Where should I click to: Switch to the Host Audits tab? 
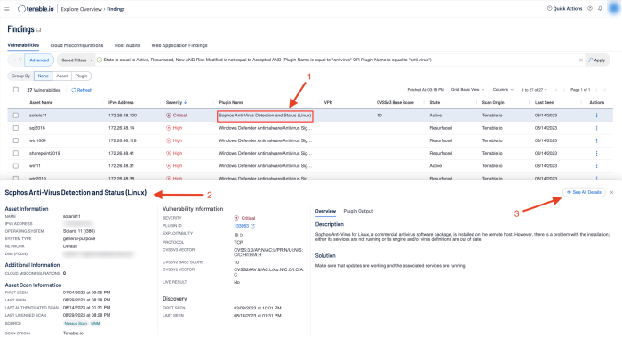[x=127, y=45]
